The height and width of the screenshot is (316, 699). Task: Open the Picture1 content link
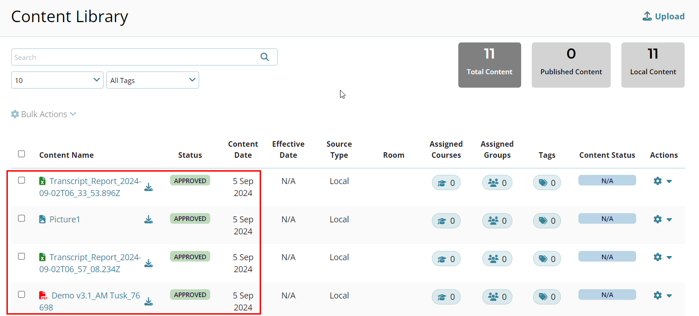point(65,219)
